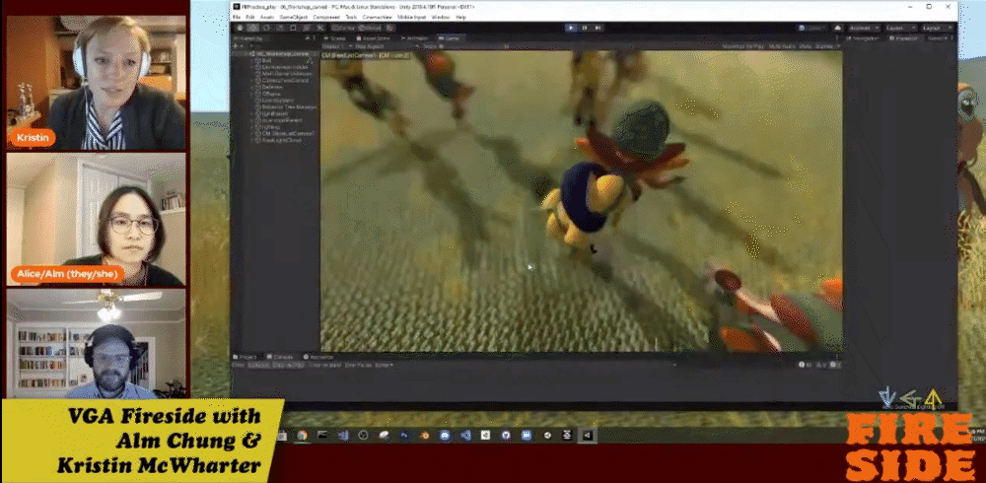The width and height of the screenshot is (986, 483).
Task: Toggle Clear on Play in Console
Action: click(288, 365)
